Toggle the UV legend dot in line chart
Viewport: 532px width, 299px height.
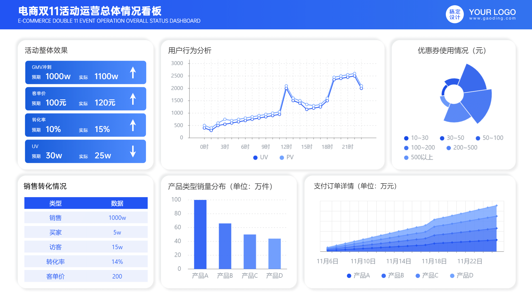(x=255, y=158)
